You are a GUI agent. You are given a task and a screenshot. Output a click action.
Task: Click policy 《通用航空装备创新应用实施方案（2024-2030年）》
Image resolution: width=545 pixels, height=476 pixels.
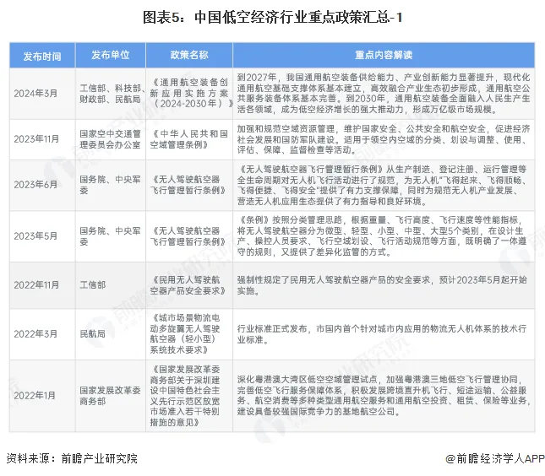tap(189, 93)
